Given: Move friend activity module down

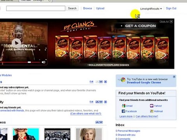Looking at the screenshot, I should click(101, 102).
